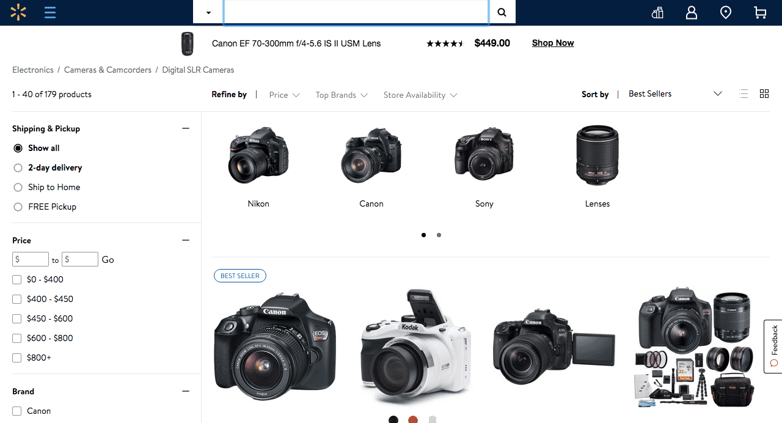Screen dimensions: 782x423
Task: Check the Canon brand filter
Action: [17, 411]
